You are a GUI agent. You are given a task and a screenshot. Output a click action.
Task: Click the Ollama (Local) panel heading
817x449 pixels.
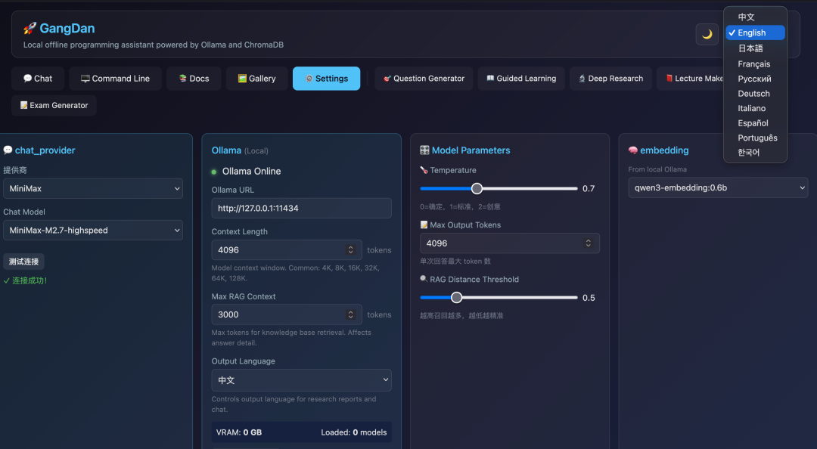click(x=240, y=150)
